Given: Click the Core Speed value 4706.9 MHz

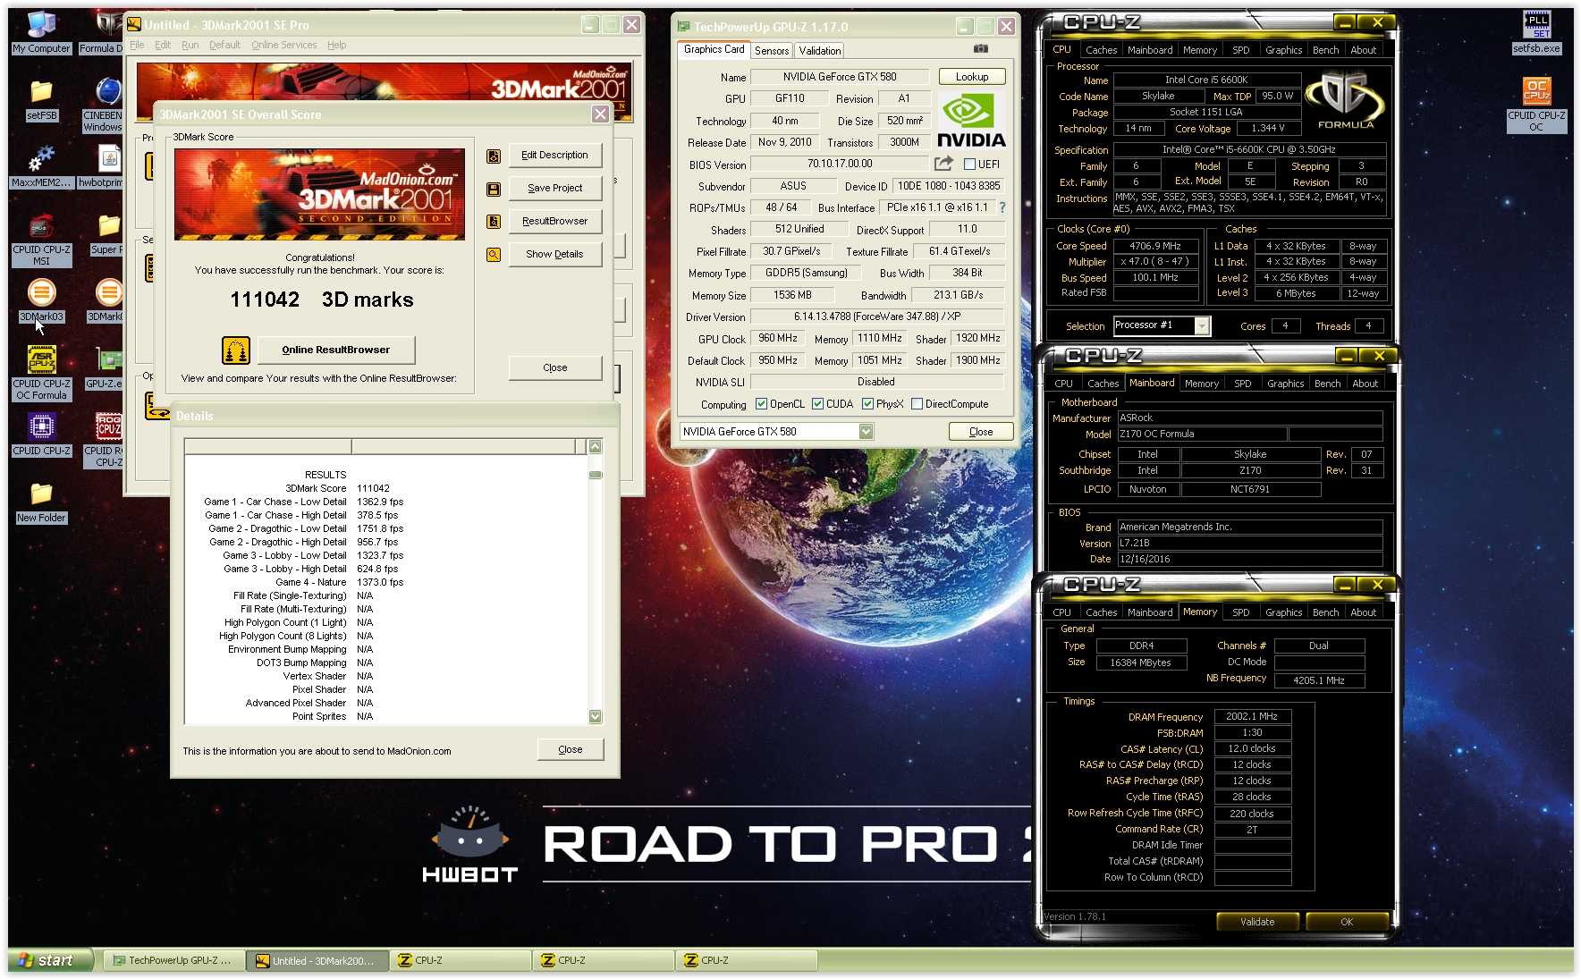Looking at the screenshot, I should click(1155, 246).
